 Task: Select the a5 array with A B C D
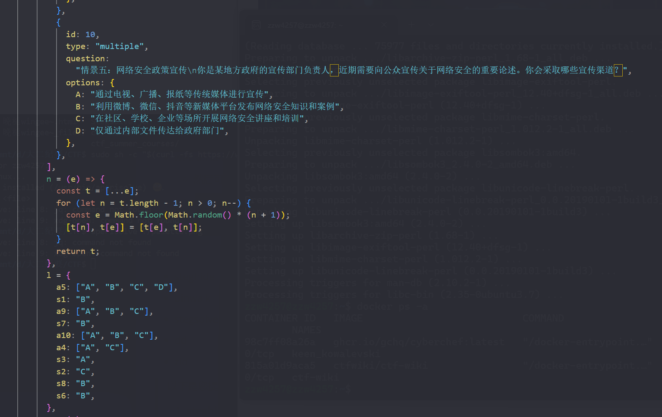(125, 287)
